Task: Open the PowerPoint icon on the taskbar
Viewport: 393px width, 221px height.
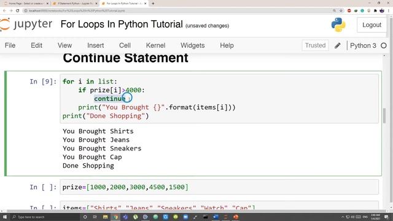Action: [236, 217]
